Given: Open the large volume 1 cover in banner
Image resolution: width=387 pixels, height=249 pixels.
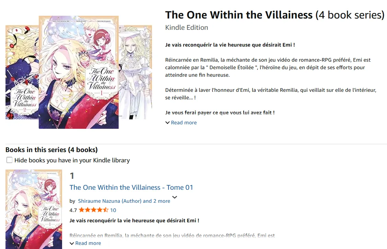Looking at the screenshot, I should click(79, 72).
